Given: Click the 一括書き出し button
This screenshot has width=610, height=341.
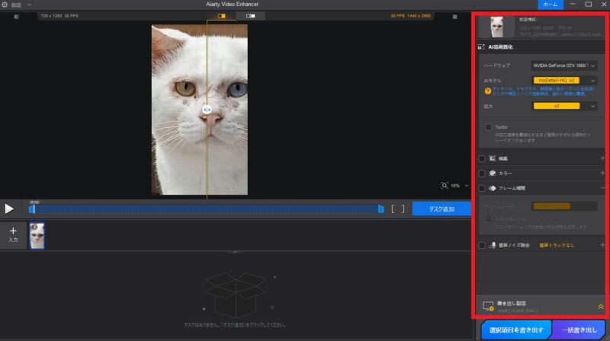Looking at the screenshot, I should click(x=578, y=330).
